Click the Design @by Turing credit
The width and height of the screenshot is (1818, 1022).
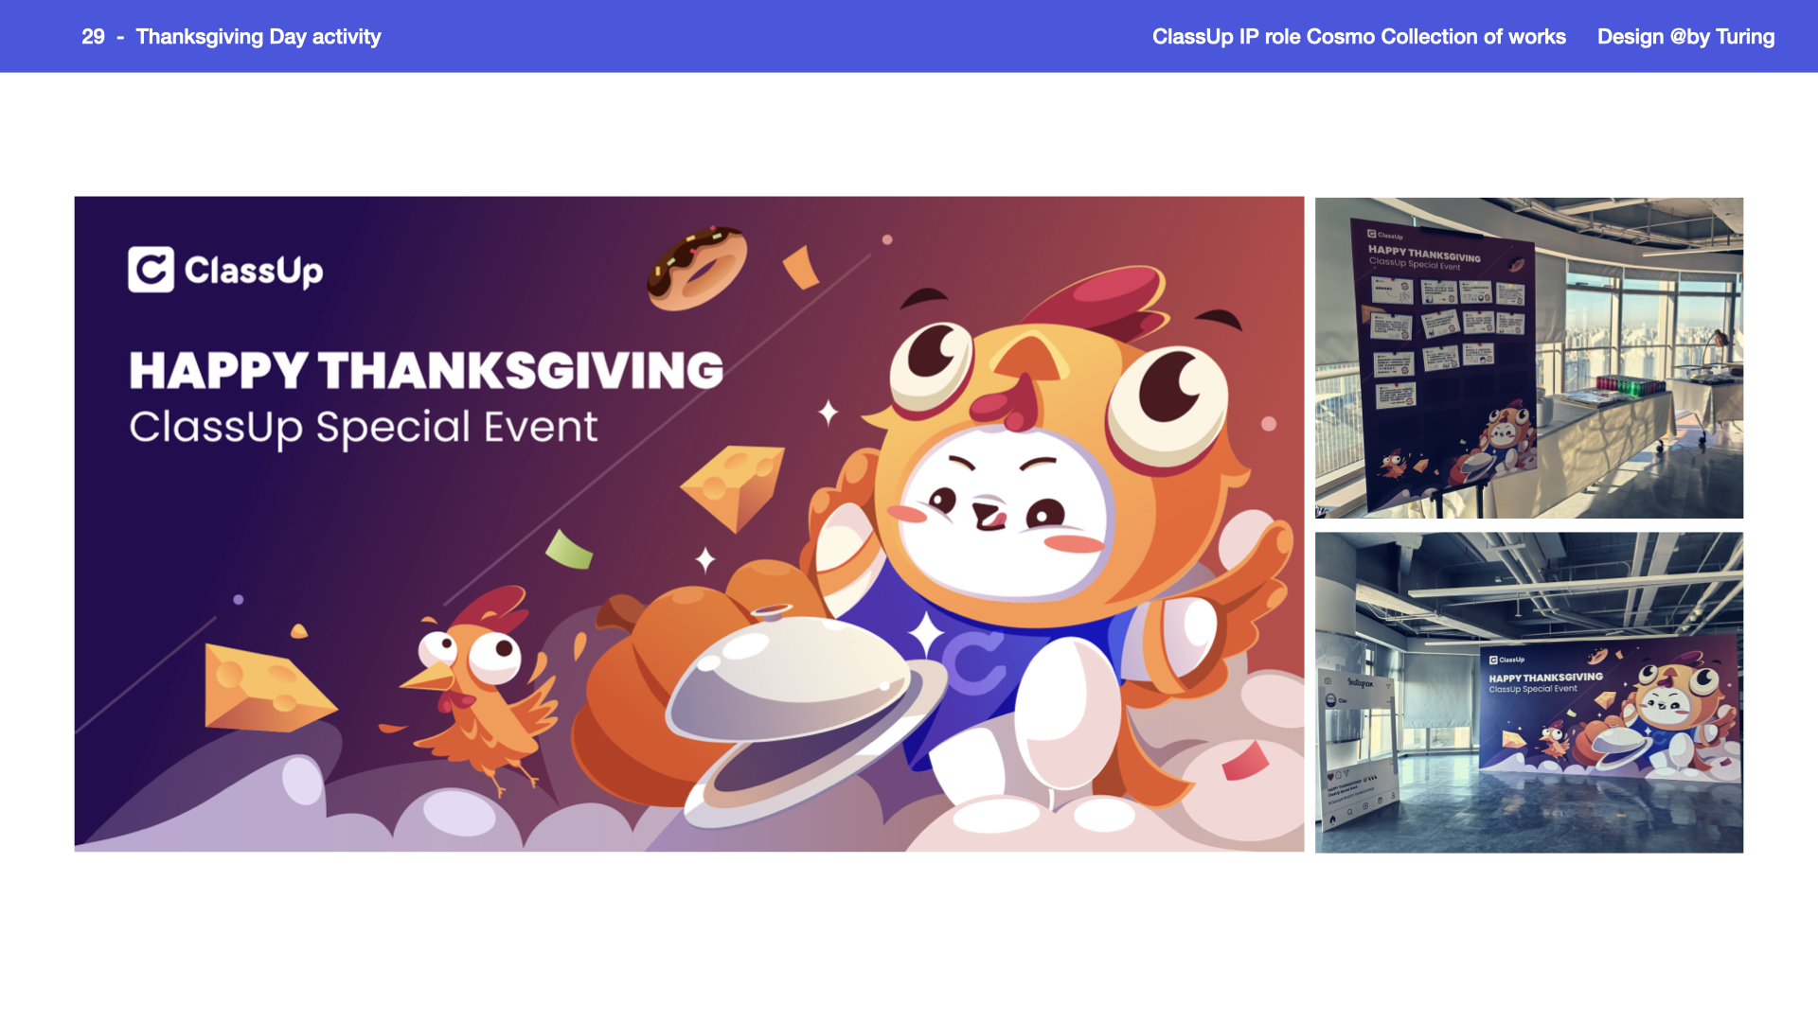coord(1685,37)
